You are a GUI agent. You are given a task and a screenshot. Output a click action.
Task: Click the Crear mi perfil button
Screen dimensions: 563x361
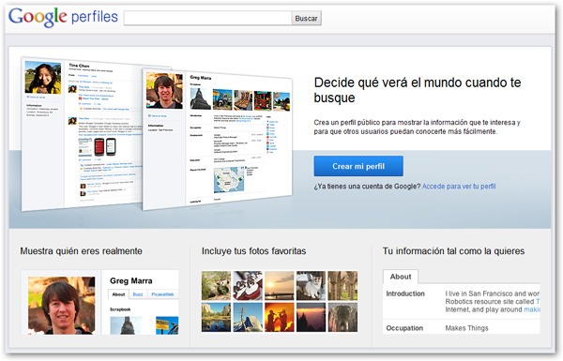(x=358, y=166)
